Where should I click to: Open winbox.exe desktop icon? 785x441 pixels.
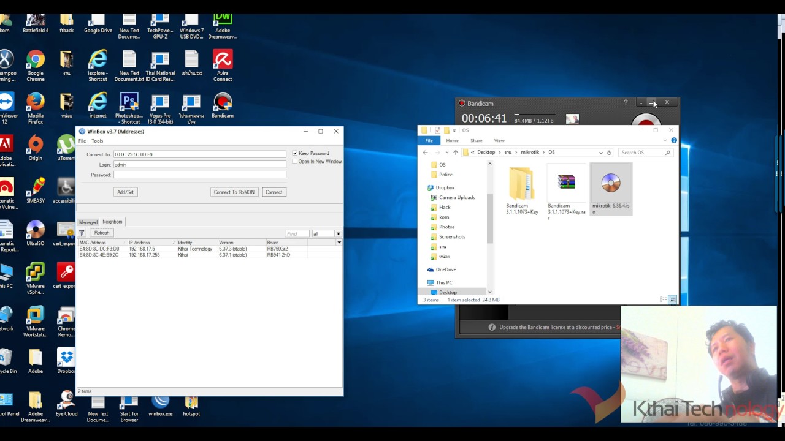[x=160, y=405]
